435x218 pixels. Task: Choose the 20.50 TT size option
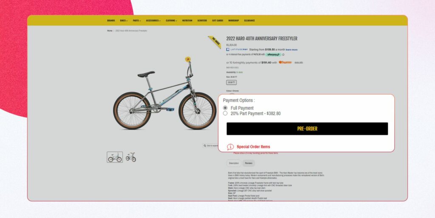[232, 83]
